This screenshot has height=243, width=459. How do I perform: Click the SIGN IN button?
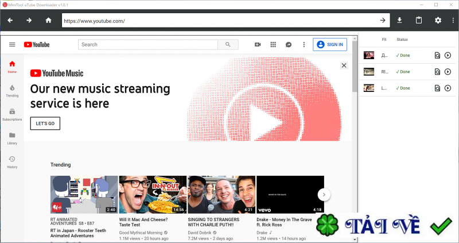tap(330, 44)
